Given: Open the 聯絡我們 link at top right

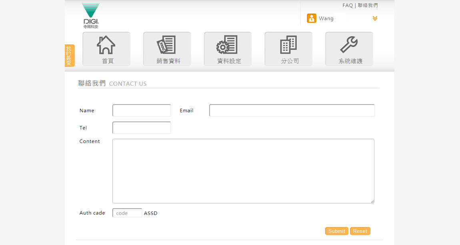Looking at the screenshot, I should (368, 5).
